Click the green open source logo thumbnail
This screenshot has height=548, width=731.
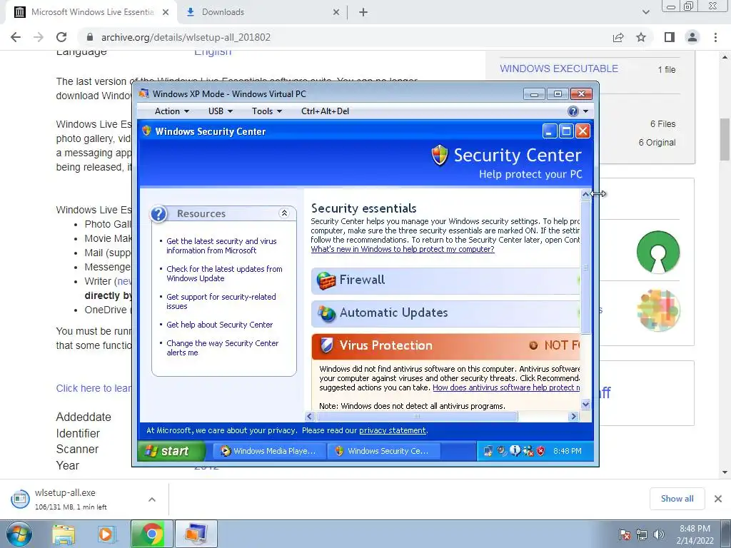(x=658, y=252)
